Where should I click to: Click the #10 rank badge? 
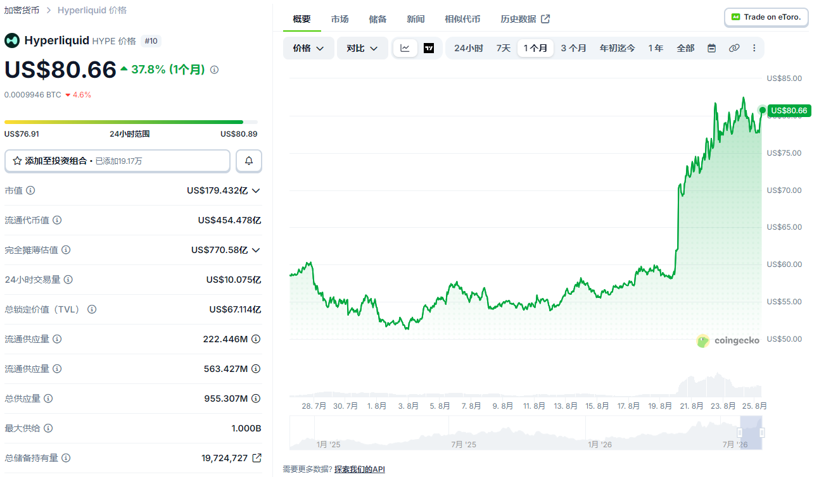[151, 41]
